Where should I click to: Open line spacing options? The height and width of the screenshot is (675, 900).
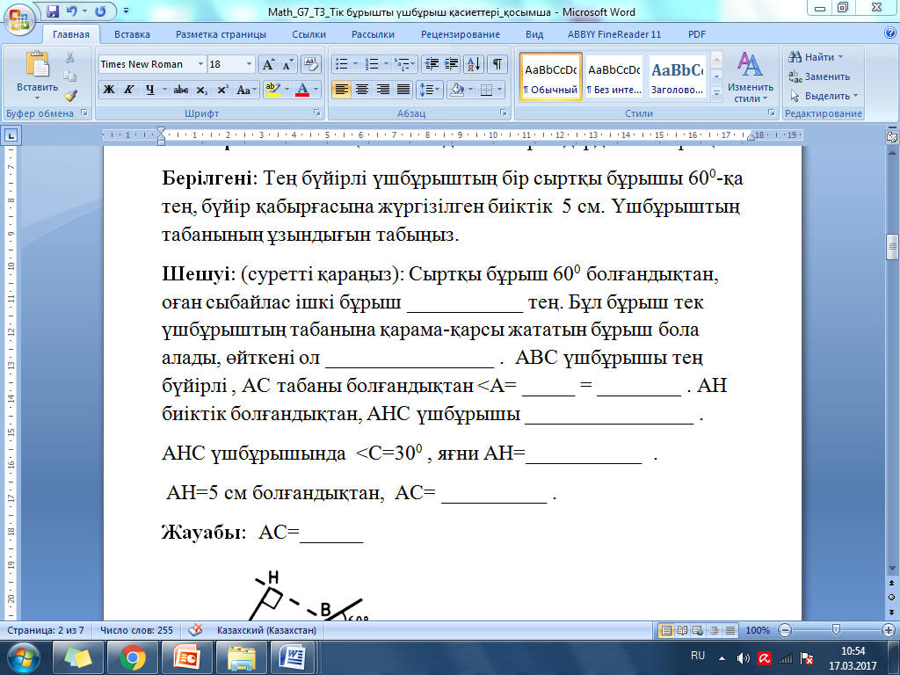[429, 90]
